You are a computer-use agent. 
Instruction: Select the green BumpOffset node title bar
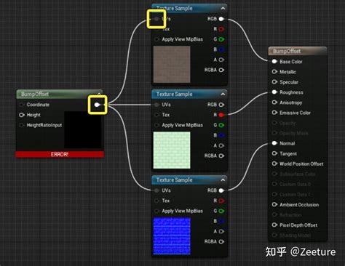(x=60, y=94)
